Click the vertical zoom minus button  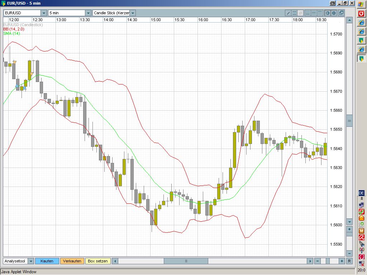349,254
